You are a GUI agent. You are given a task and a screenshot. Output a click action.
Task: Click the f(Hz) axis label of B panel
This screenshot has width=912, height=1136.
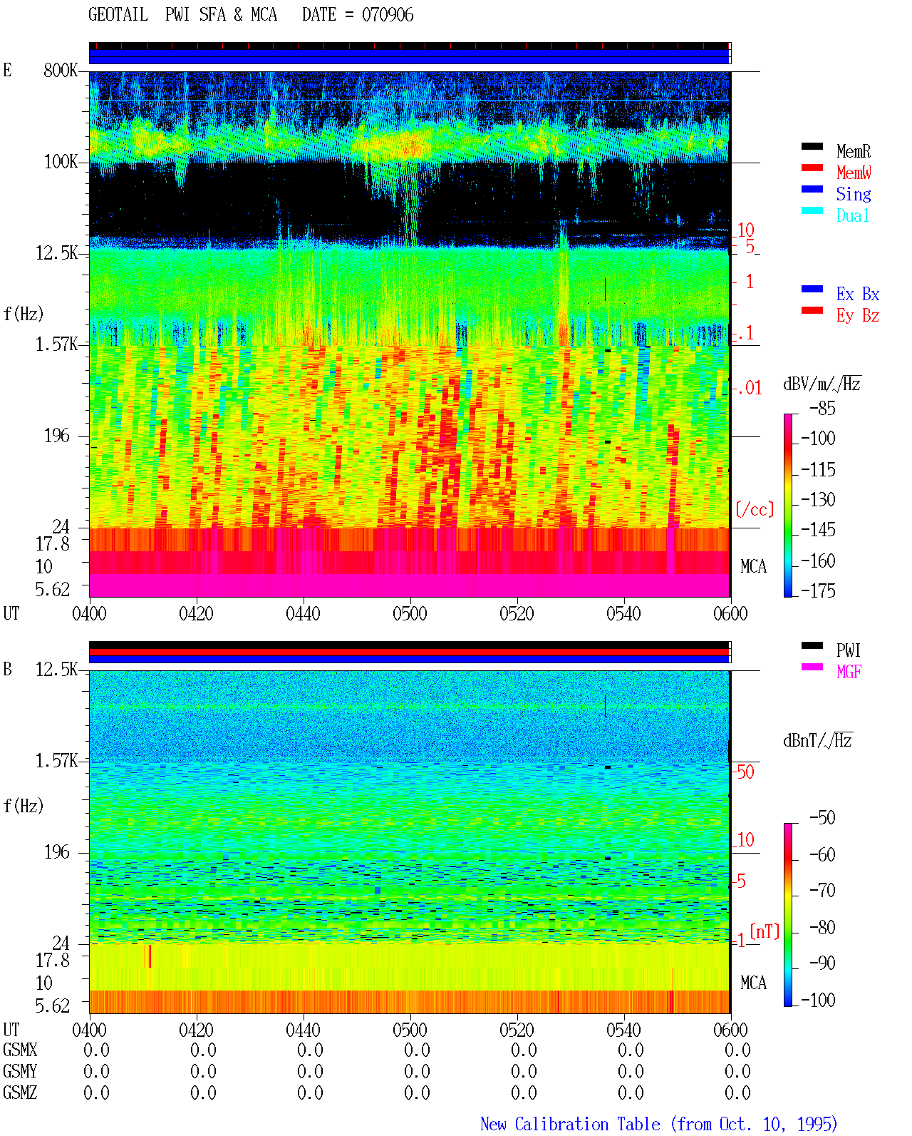23,806
